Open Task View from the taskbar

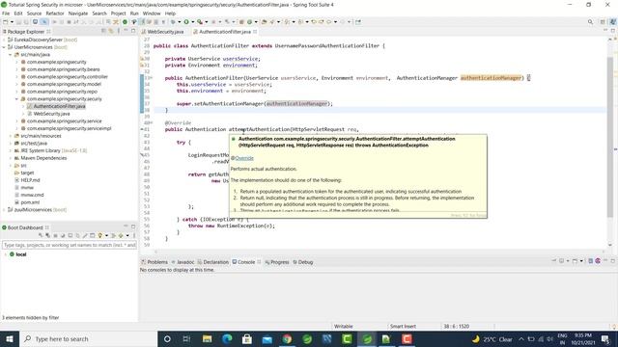point(186,338)
